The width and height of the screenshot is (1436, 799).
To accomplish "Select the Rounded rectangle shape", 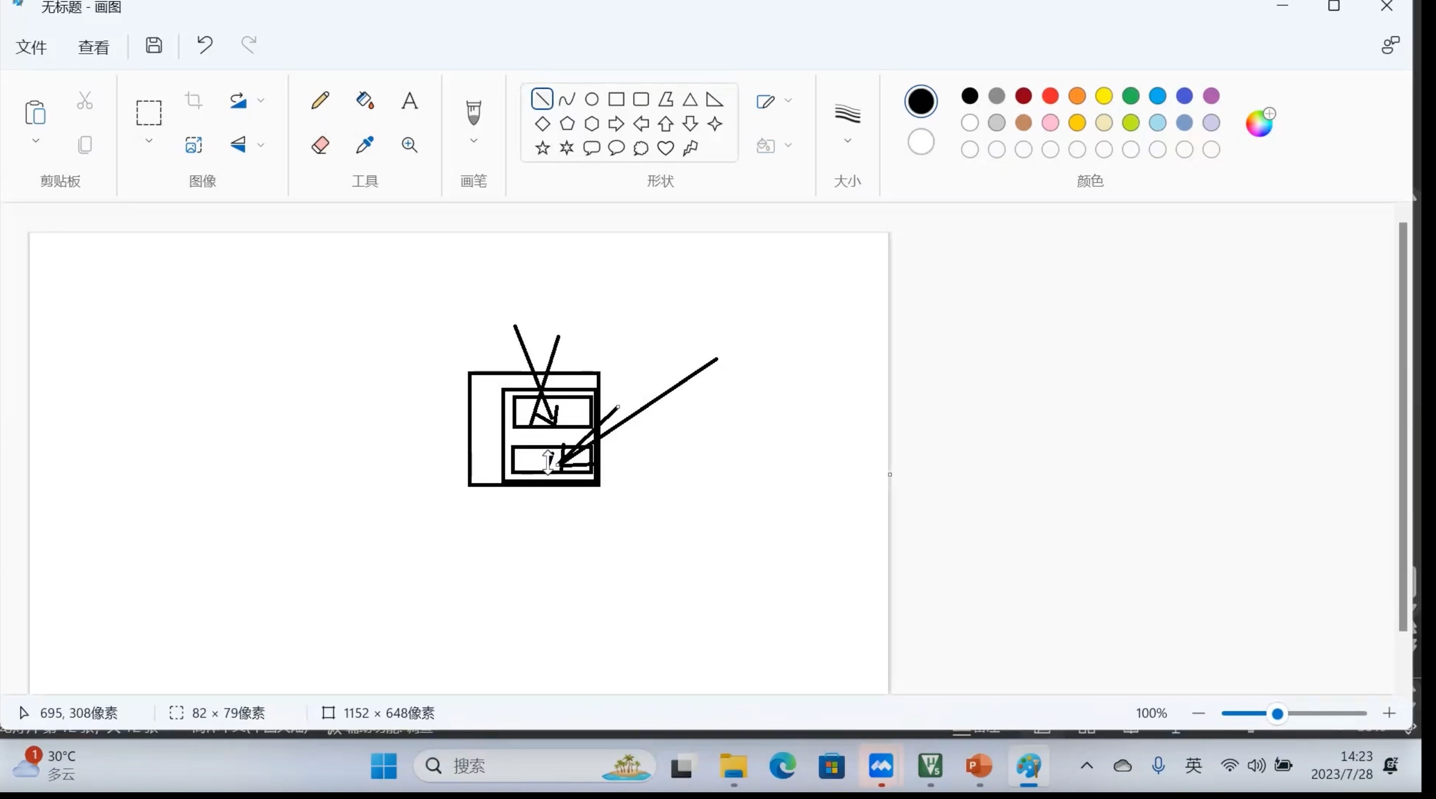I will [641, 99].
